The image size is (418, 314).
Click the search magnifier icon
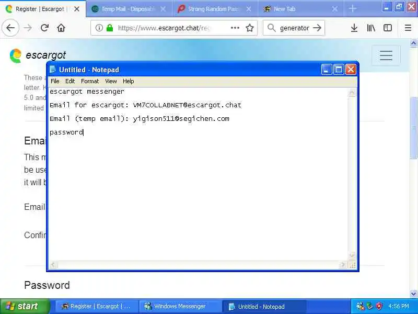click(271, 28)
